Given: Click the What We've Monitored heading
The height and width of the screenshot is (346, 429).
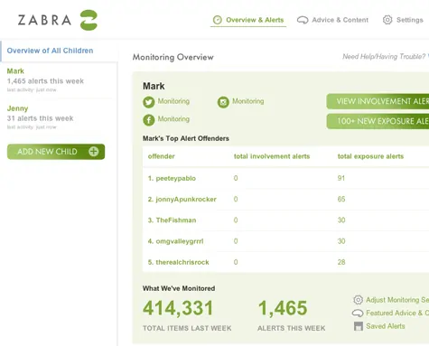Looking at the screenshot, I should [x=179, y=288].
